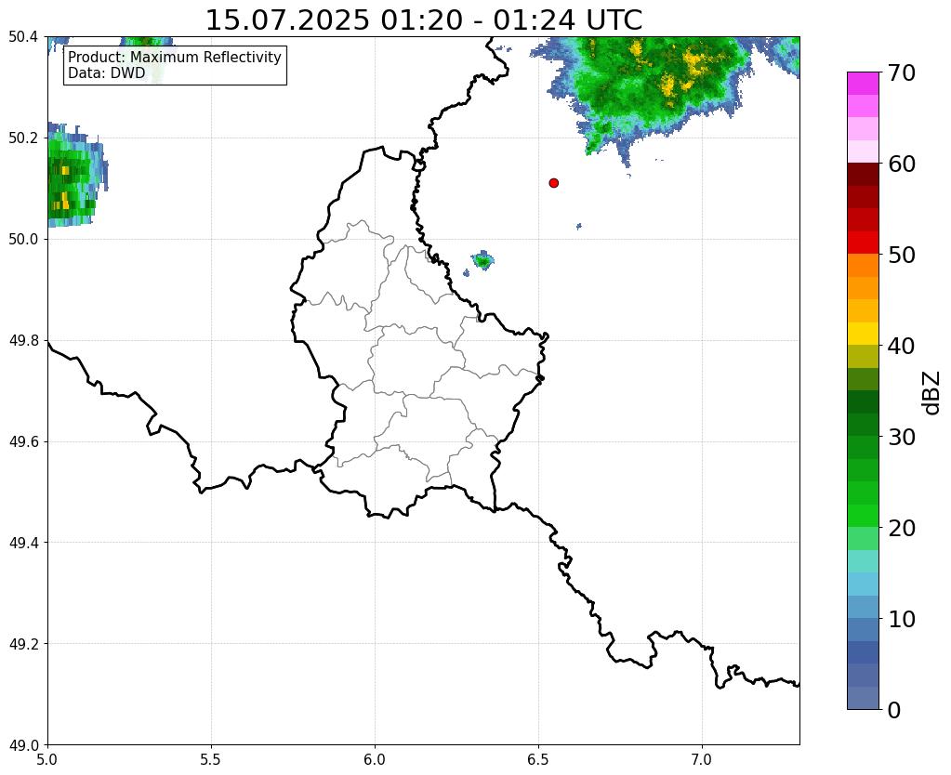Click the orange colorbar segment below 50
The height and width of the screenshot is (775, 951).
863,265
